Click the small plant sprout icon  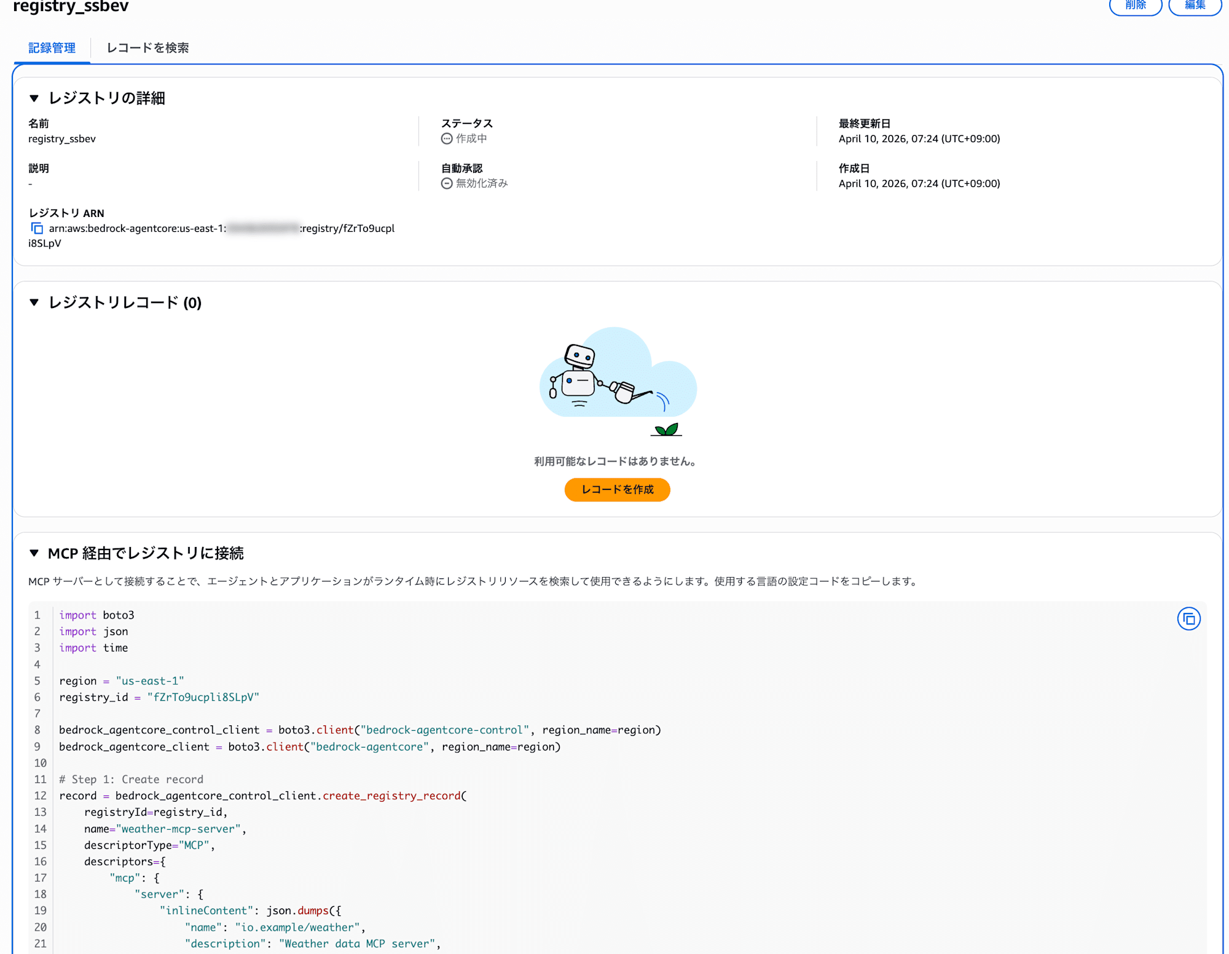pyautogui.click(x=666, y=430)
